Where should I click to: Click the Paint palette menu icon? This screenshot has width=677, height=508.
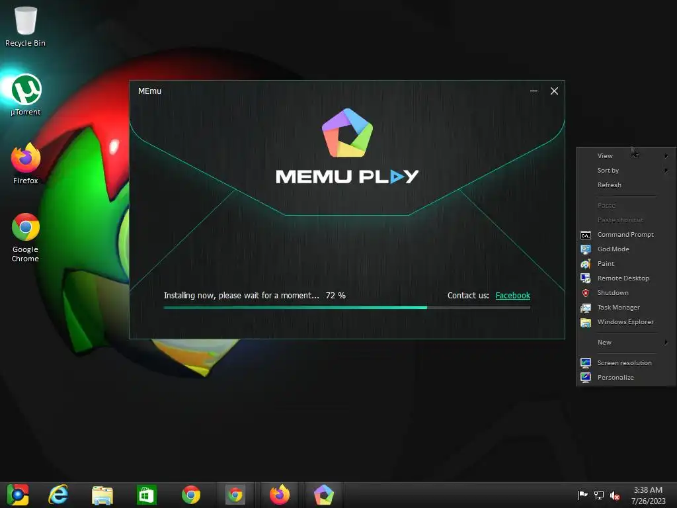coord(586,264)
